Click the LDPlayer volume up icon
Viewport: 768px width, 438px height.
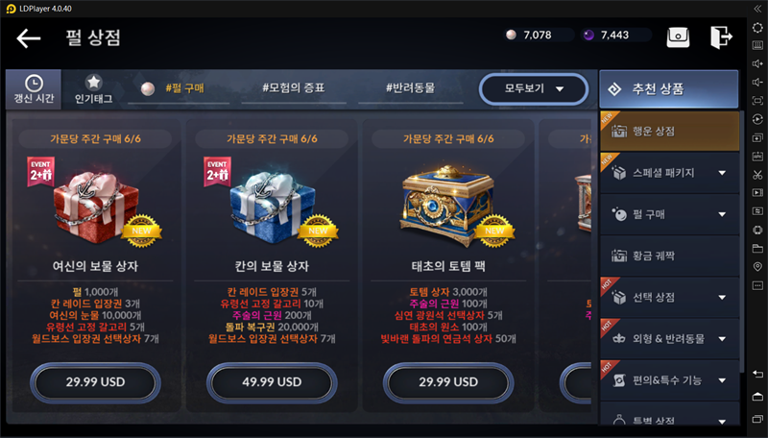(x=757, y=63)
